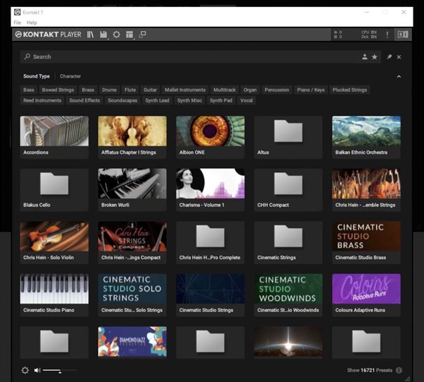Open the Accordions library tile
The image size is (424, 382).
pyautogui.click(x=54, y=137)
